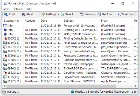Click the ViewLog button label
This screenshot has height=96, width=140.
point(90,14)
